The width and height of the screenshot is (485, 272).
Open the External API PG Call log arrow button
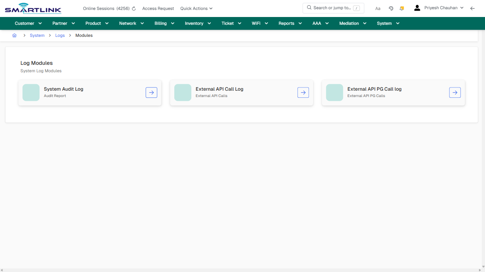[x=455, y=92]
